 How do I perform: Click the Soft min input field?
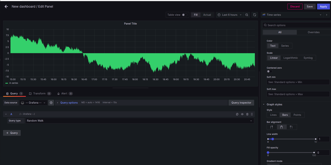click(298, 82)
